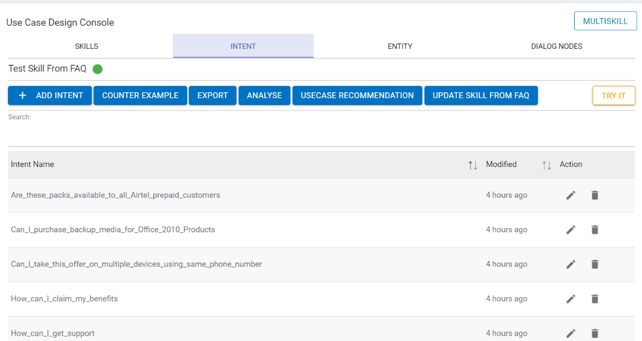Screen dimensions: 642x341
Task: Open Usecase Recommendation
Action: (357, 95)
